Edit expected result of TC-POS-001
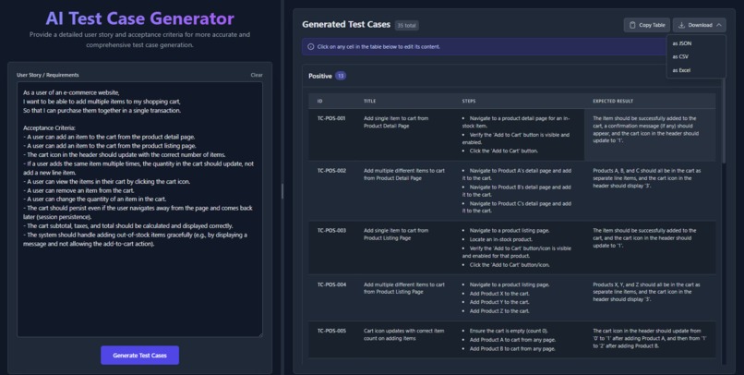The image size is (744, 375). pyautogui.click(x=650, y=135)
